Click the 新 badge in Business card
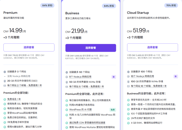The width and height of the screenshot is (182, 130). pyautogui.click(x=114, y=77)
